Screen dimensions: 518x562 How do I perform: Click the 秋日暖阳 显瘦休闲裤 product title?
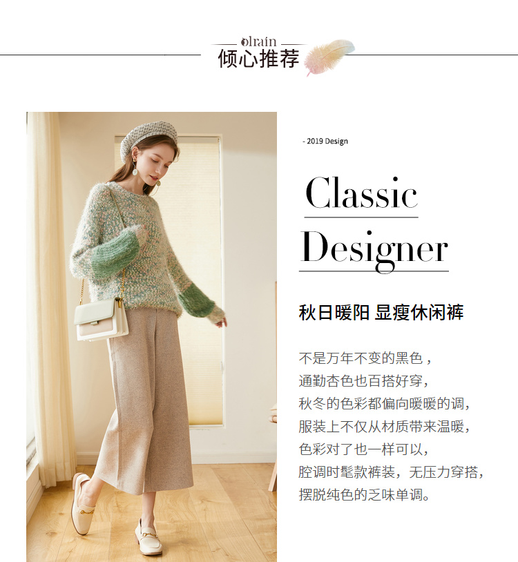point(381,312)
